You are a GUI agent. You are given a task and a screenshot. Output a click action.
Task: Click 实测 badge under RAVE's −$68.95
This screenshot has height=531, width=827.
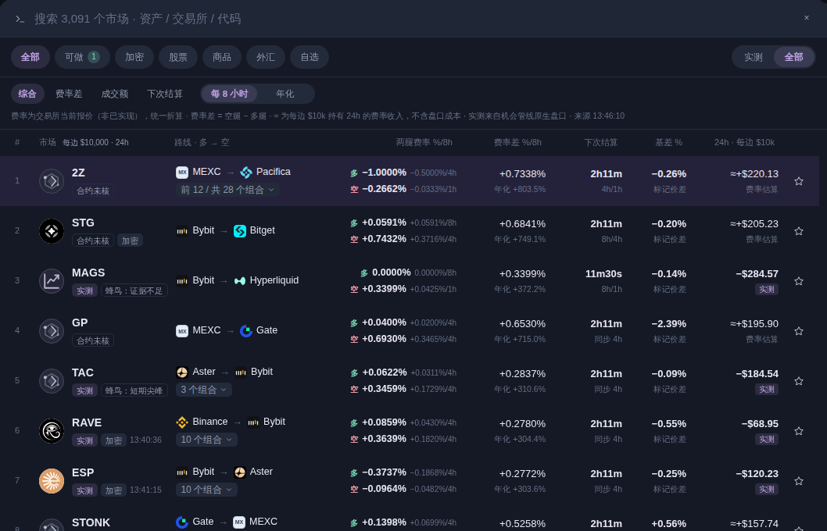pyautogui.click(x=767, y=440)
